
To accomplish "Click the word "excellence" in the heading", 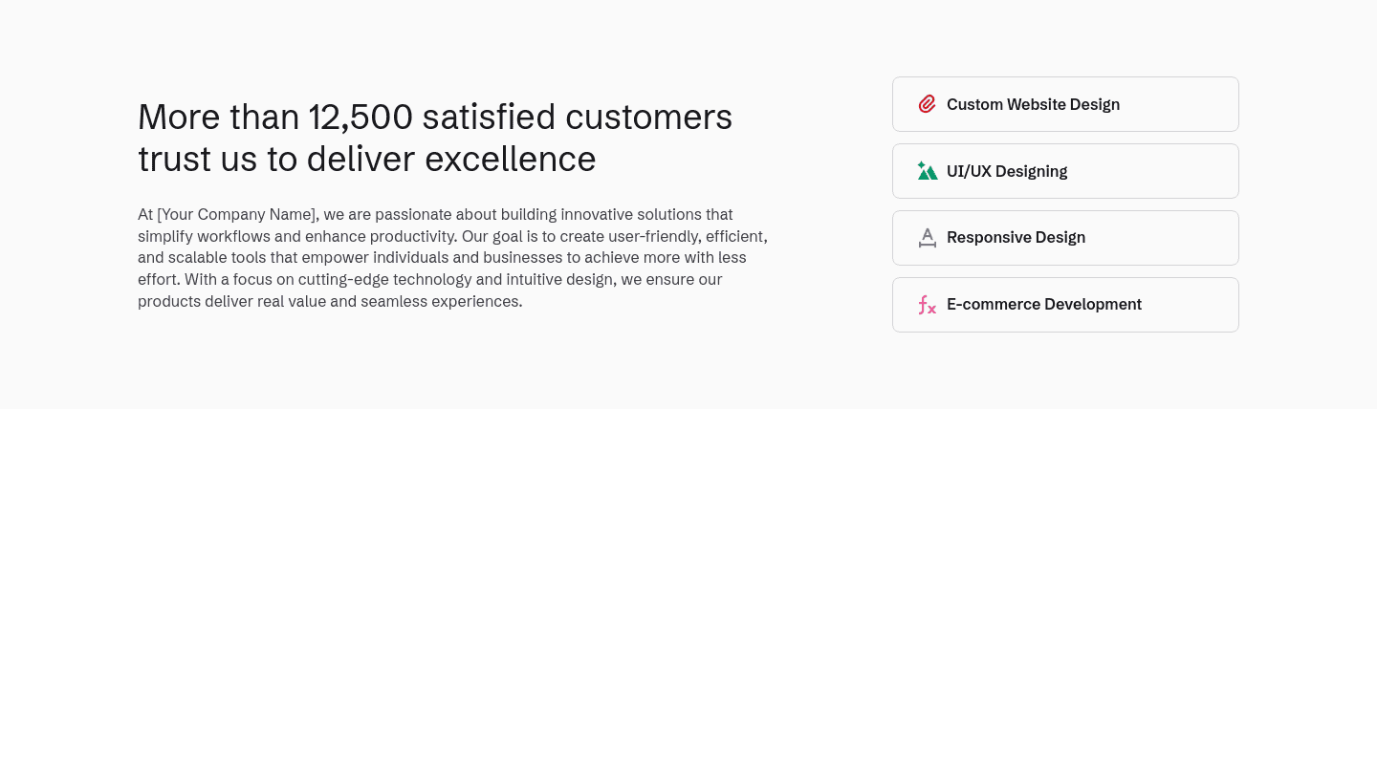I will click(510, 160).
